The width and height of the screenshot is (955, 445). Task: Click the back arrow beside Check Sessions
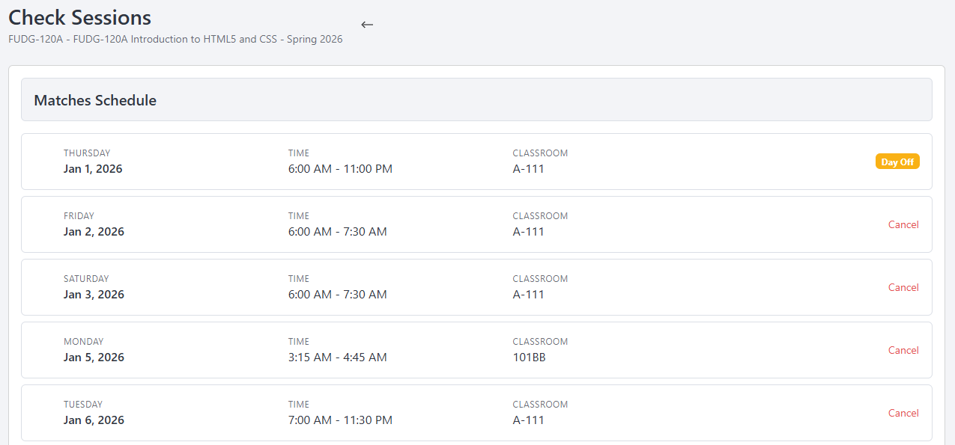pyautogui.click(x=367, y=25)
